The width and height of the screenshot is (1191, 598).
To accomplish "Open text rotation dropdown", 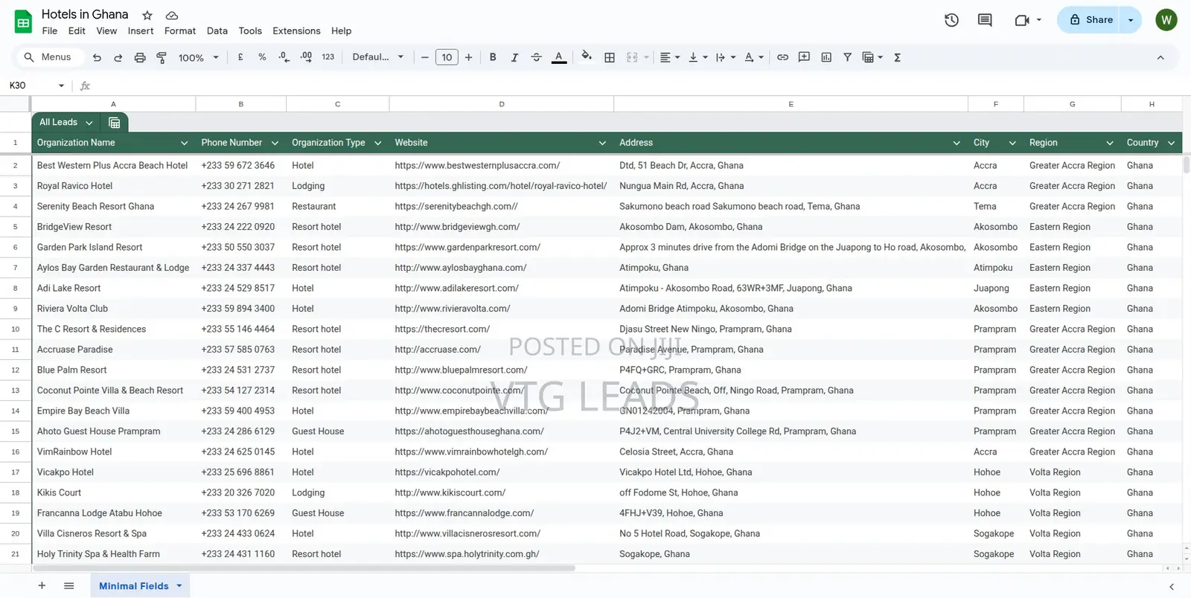I will [x=754, y=57].
